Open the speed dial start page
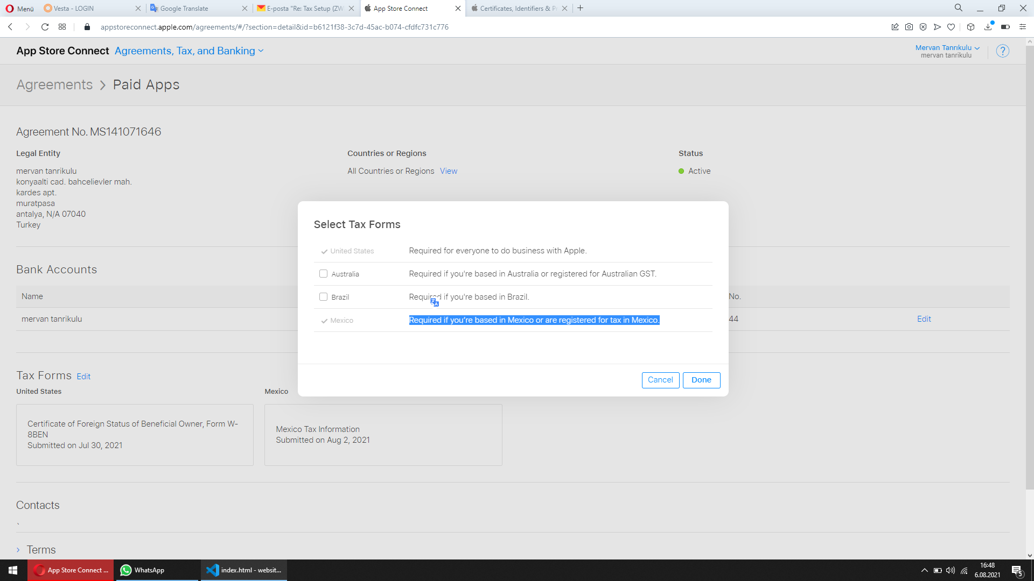The width and height of the screenshot is (1034, 581). (x=62, y=27)
